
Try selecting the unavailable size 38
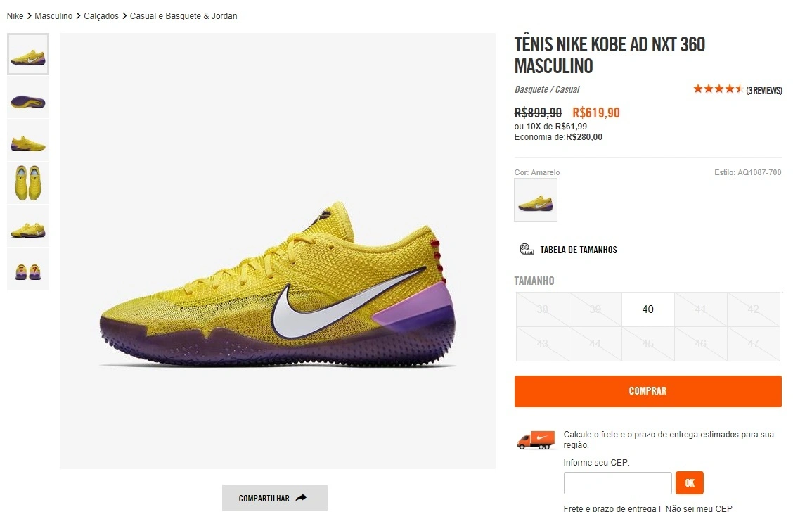(542, 309)
